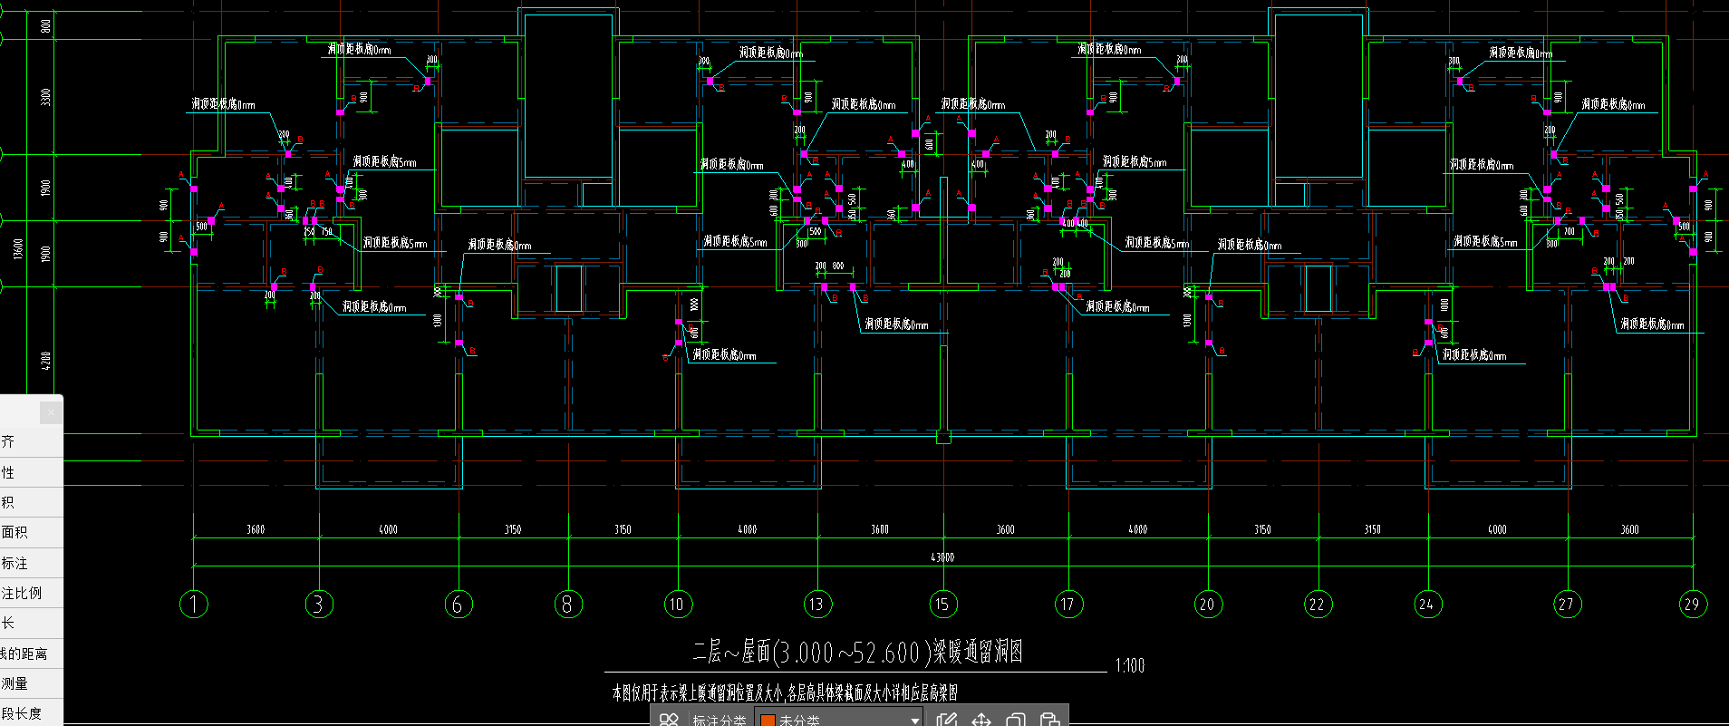
Task: Select the 3600 dimension between axes 15 and 17
Action: tap(1005, 529)
